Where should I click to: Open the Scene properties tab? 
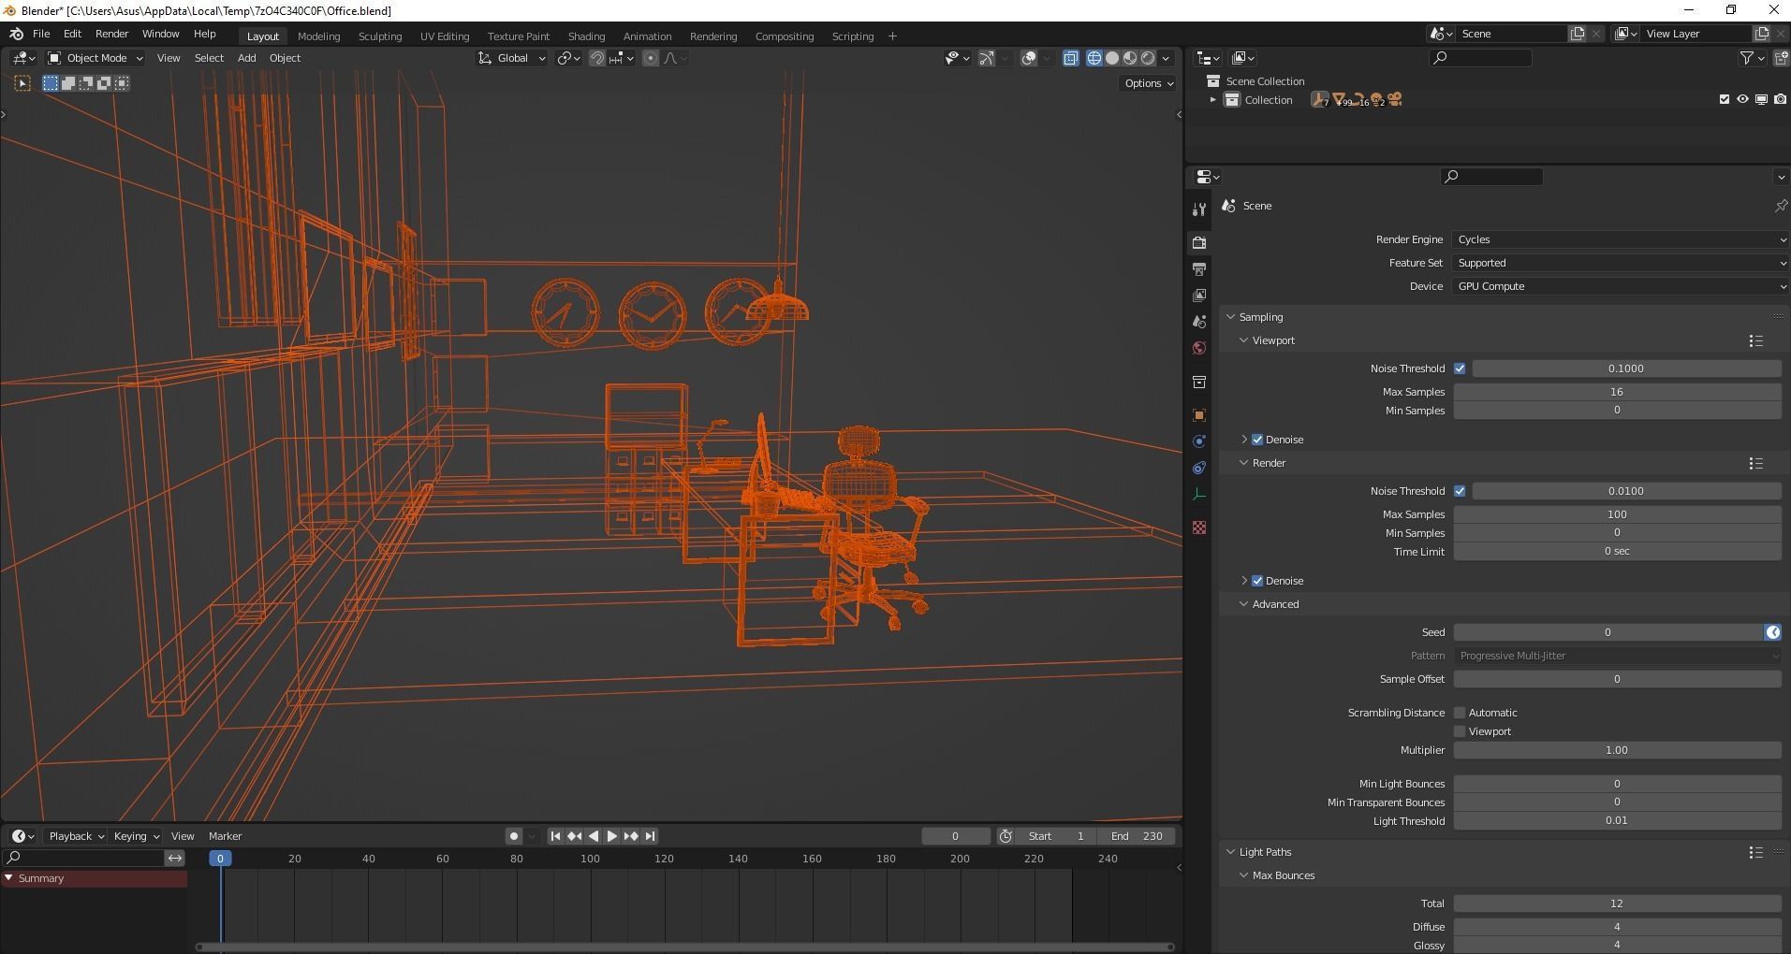[x=1199, y=322]
